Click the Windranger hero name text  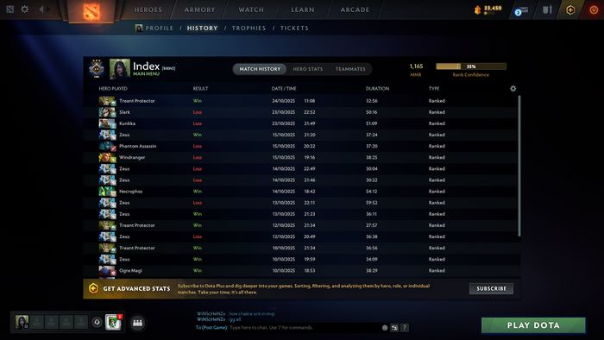click(x=132, y=157)
